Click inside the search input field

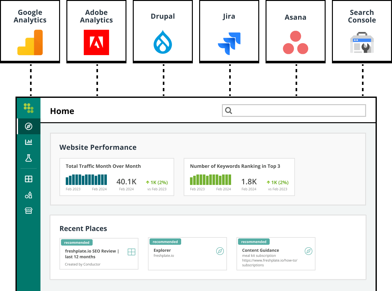point(294,110)
